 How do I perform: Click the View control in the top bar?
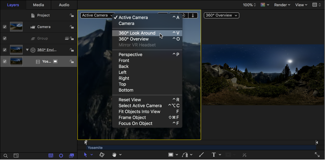pyautogui.click(x=301, y=4)
